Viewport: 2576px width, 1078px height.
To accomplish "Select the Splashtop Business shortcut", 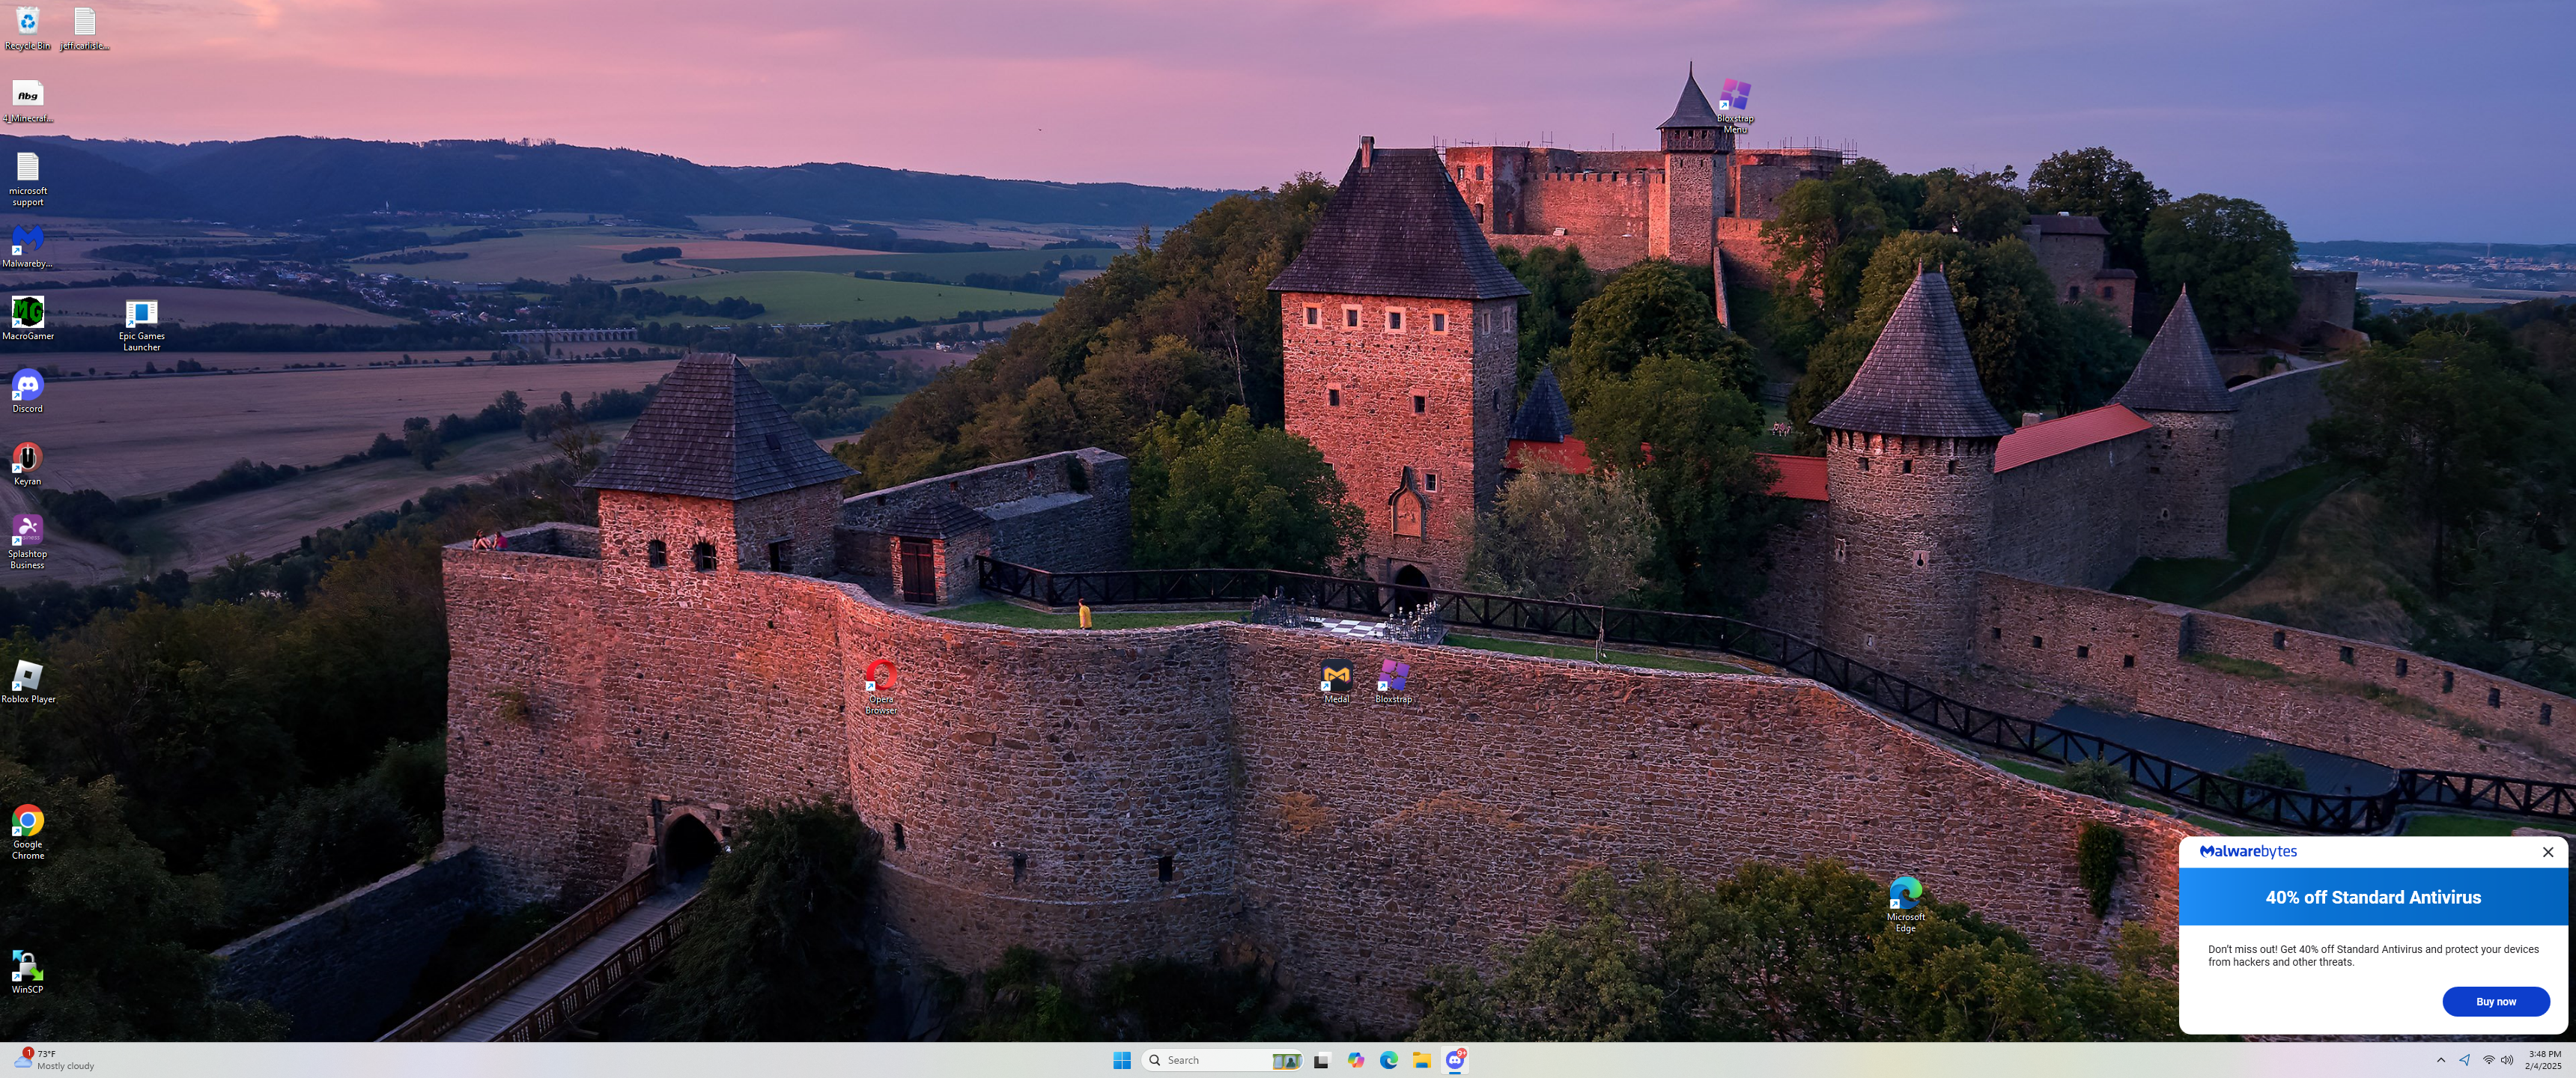I will (27, 530).
